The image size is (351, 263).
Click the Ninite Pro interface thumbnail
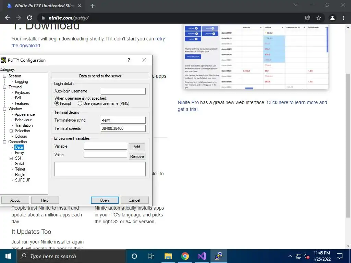tap(256, 57)
